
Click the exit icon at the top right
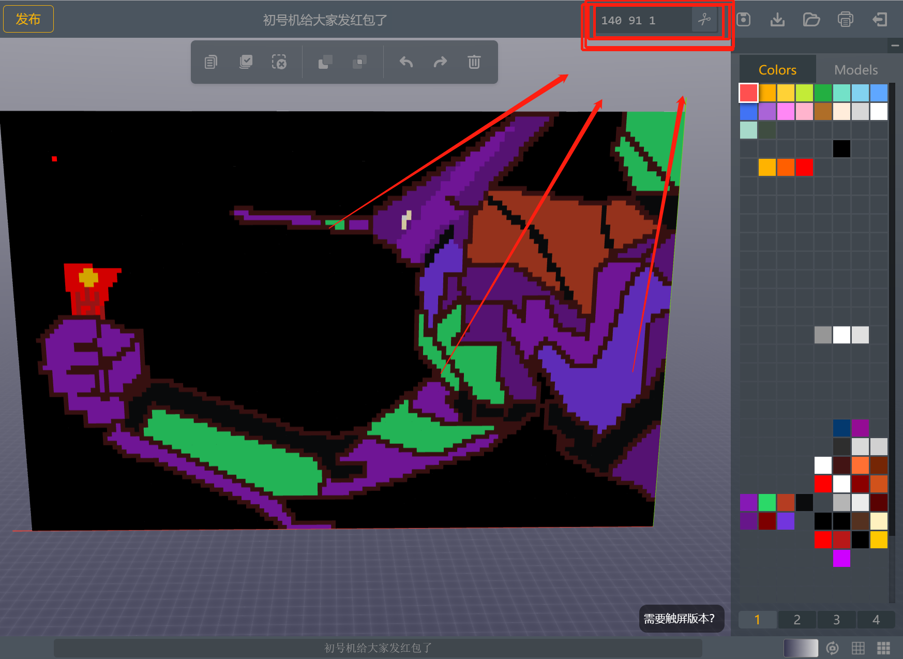point(880,20)
